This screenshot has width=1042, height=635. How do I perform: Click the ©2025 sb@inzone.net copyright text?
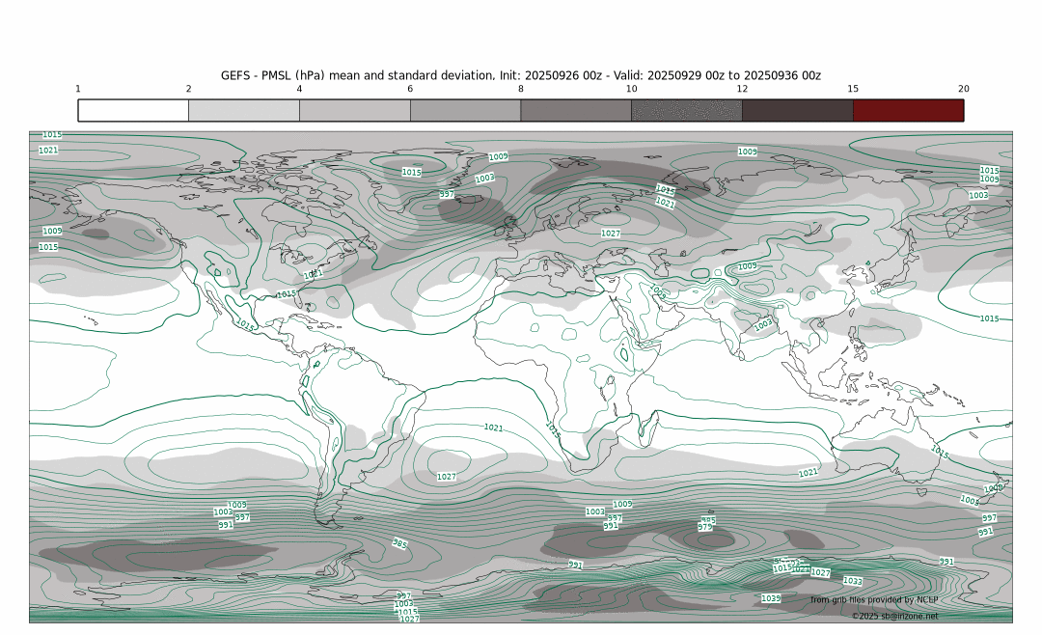click(893, 616)
